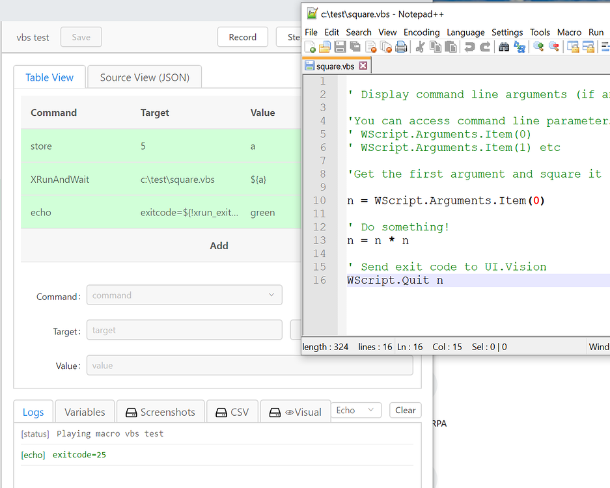Select the Cut scissors icon

click(x=422, y=46)
